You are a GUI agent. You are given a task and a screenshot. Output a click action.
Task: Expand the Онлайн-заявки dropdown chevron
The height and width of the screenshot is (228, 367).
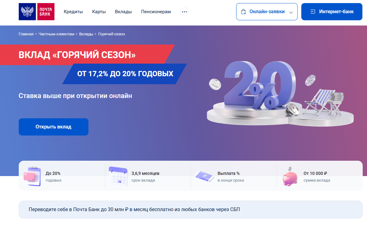coord(291,12)
